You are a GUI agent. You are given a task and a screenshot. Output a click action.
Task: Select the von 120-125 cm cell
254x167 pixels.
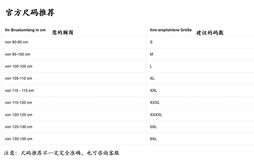[19, 115]
